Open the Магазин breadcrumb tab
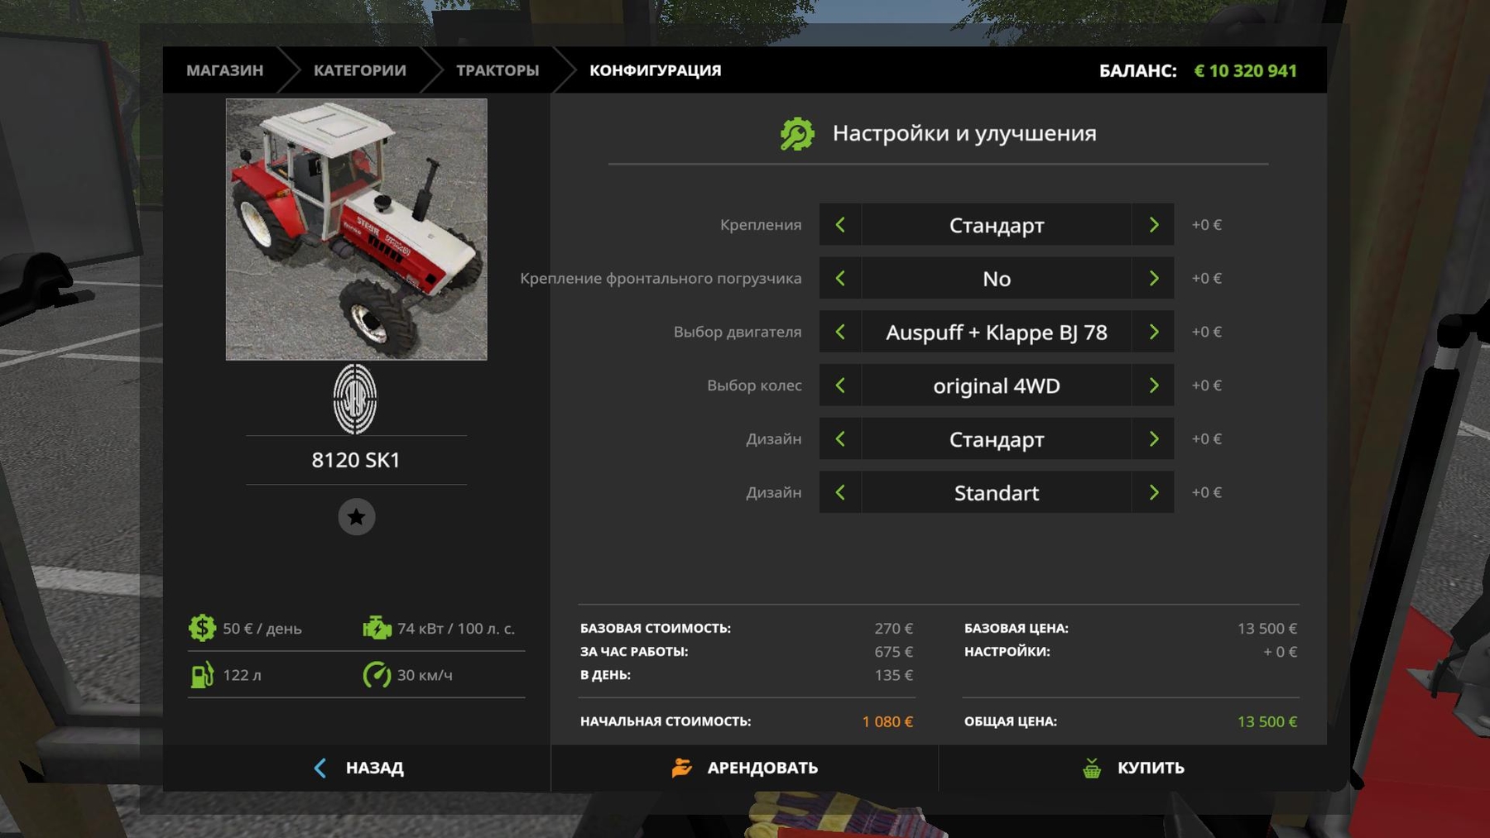 (x=224, y=70)
